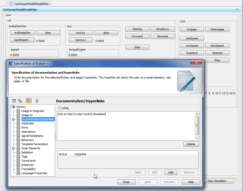The width and height of the screenshot is (243, 191).
Task: Switch to the tree-like properties view icon
Action: pyautogui.click(x=20, y=101)
